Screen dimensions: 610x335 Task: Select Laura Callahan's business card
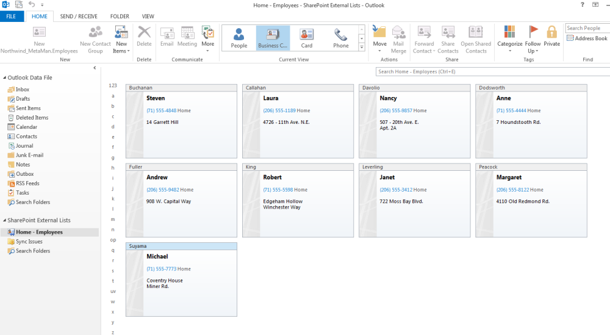pyautogui.click(x=298, y=121)
